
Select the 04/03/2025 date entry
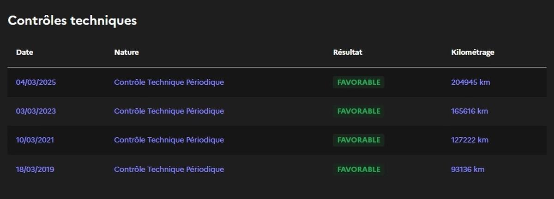(x=36, y=82)
